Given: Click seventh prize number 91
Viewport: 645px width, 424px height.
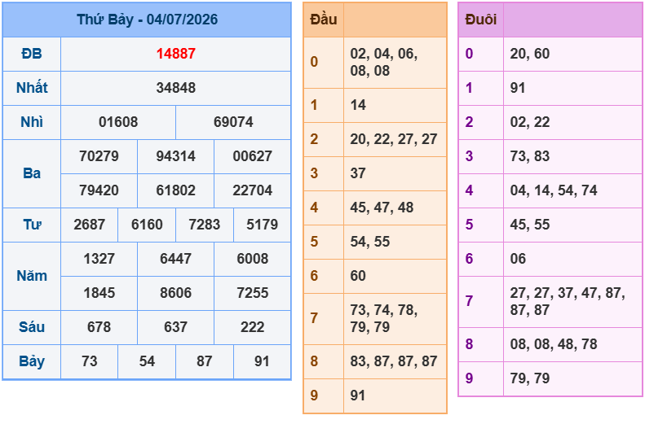Looking at the screenshot, I should [x=262, y=361].
